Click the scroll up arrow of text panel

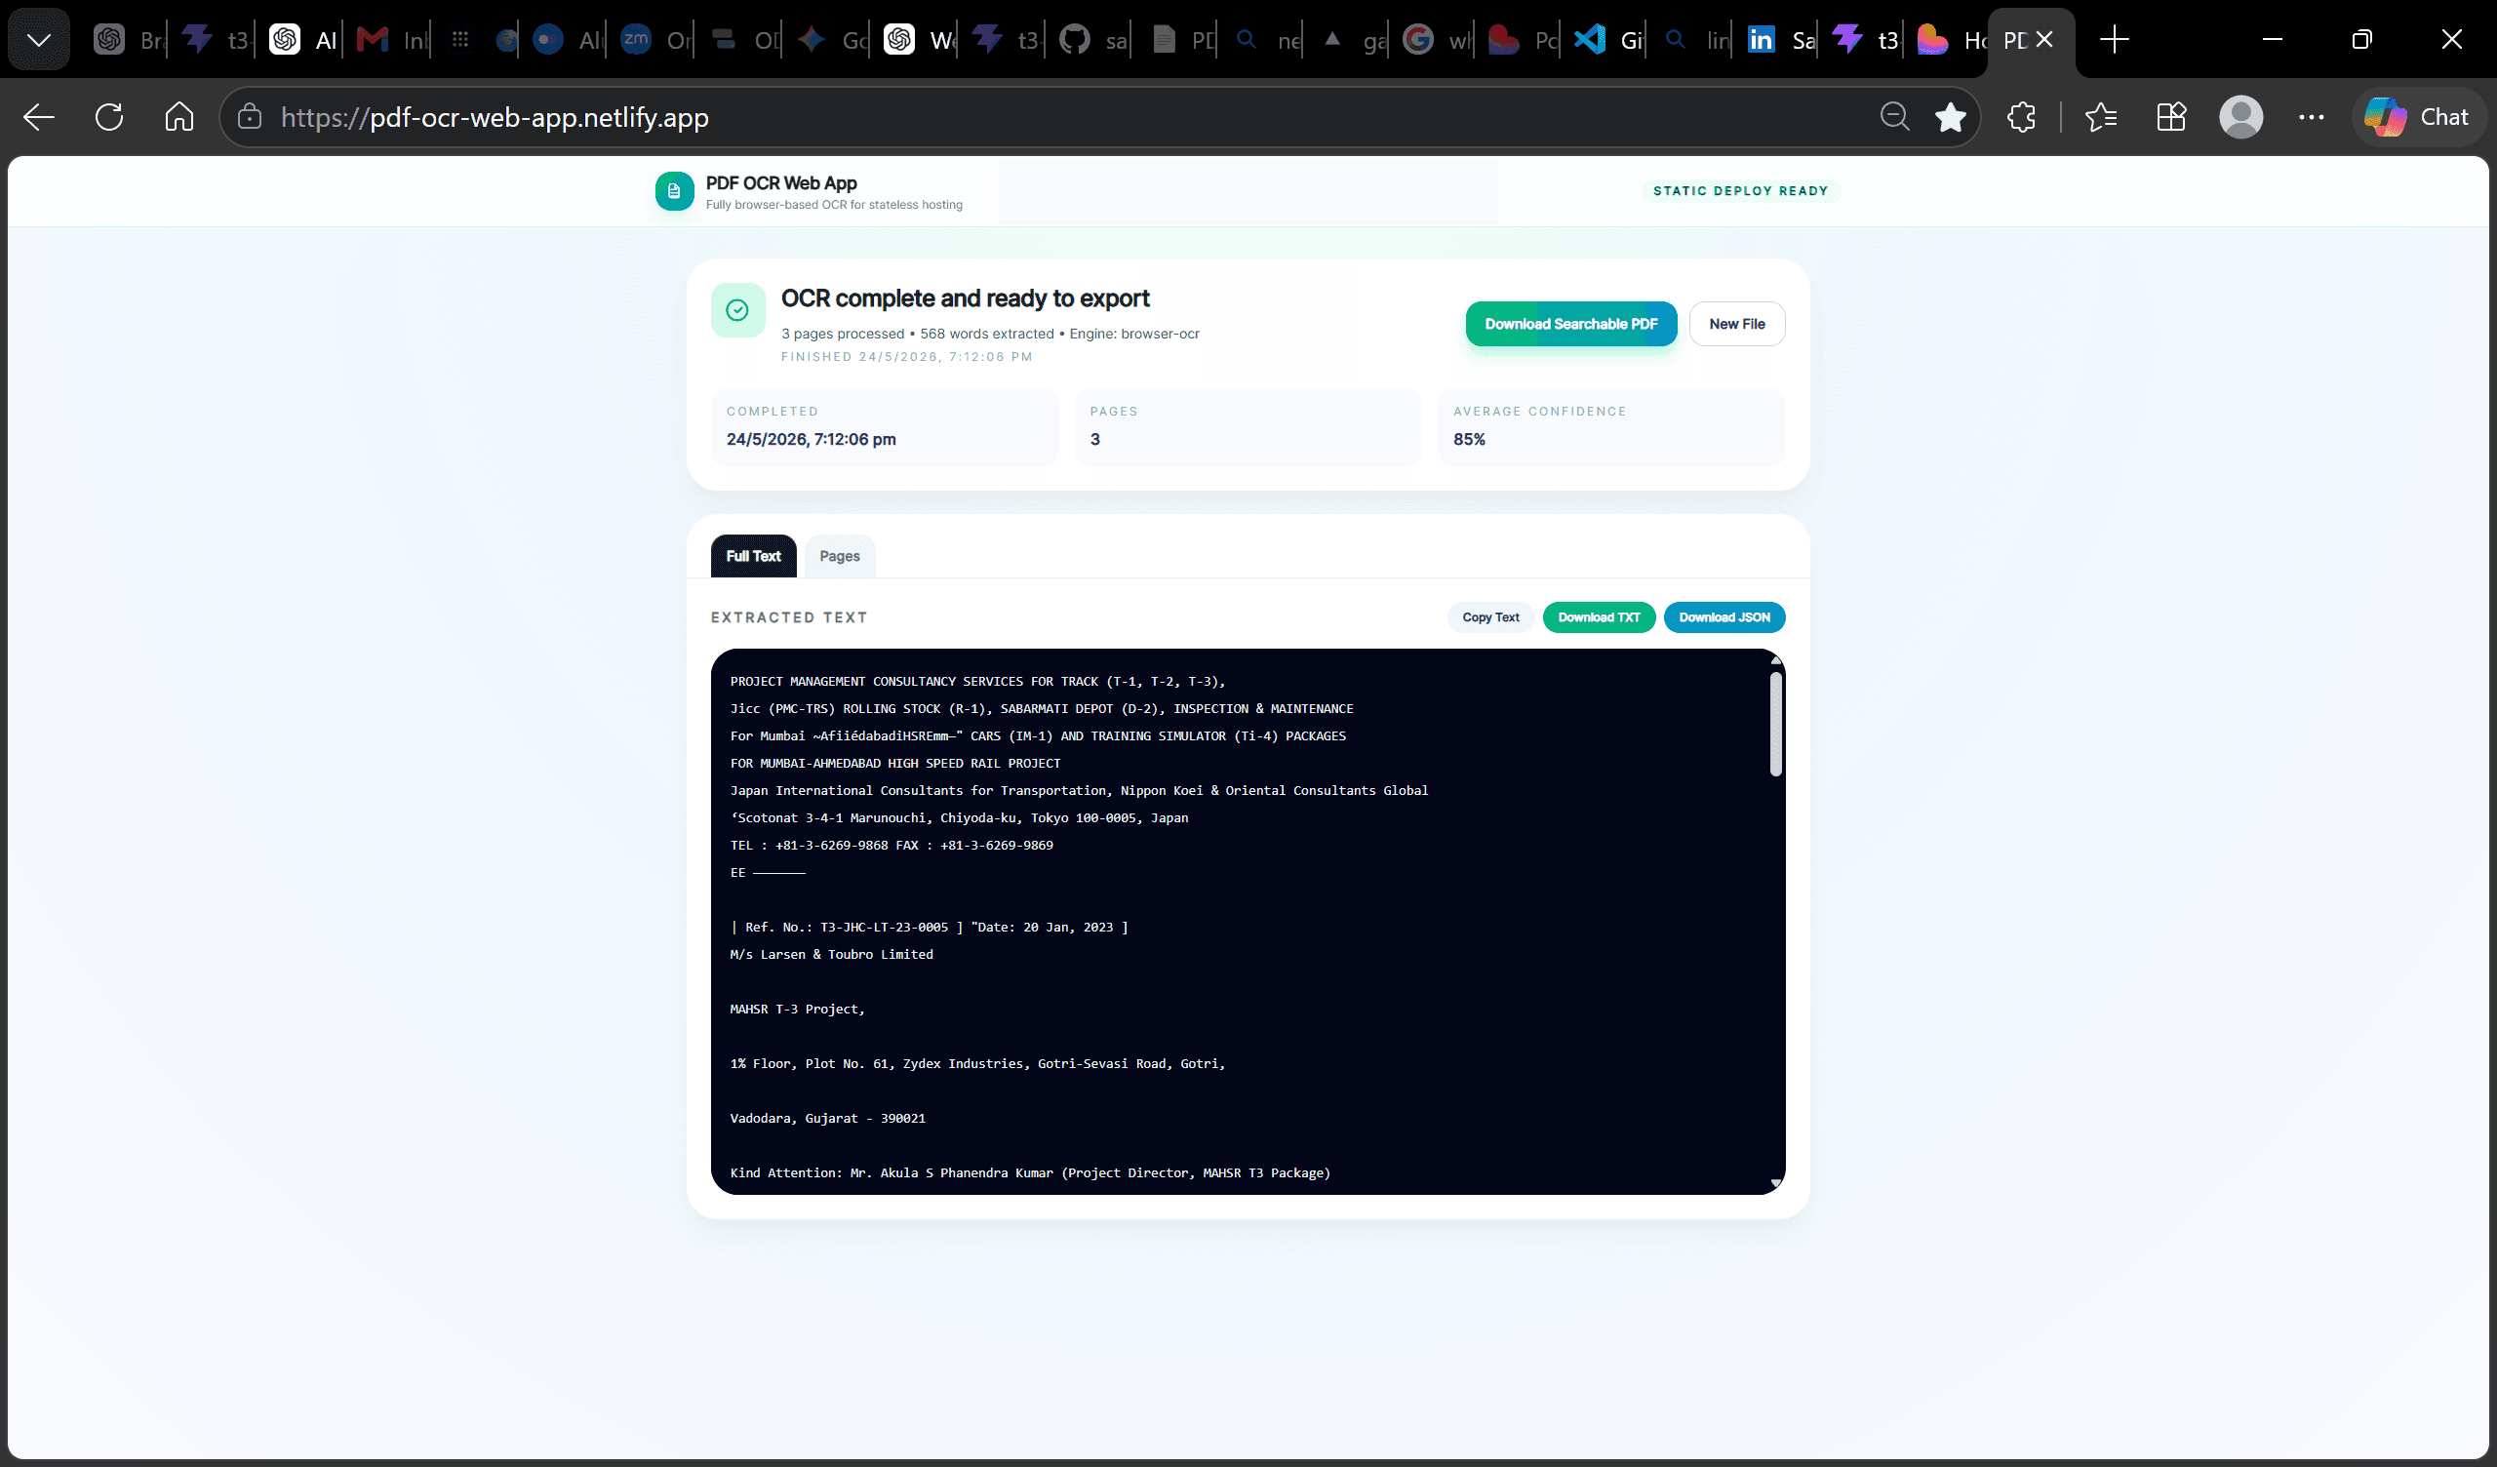(1775, 660)
